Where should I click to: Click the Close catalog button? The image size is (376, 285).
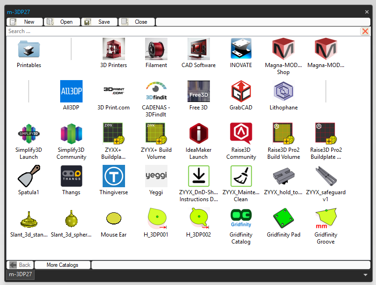(137, 22)
